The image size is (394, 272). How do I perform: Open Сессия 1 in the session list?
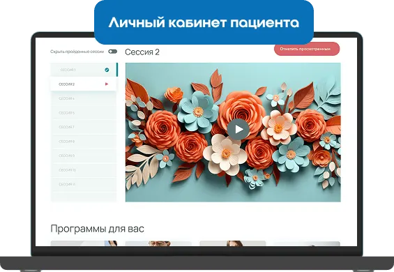pos(83,70)
